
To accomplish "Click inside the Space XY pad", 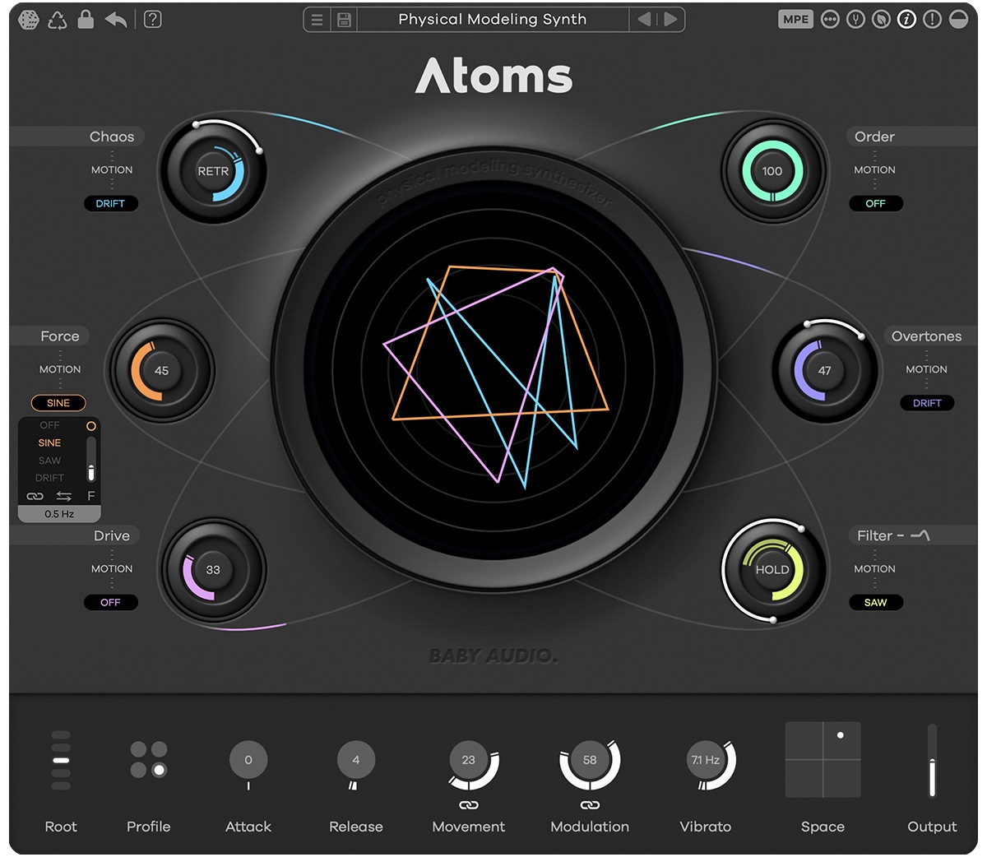I will click(x=822, y=759).
